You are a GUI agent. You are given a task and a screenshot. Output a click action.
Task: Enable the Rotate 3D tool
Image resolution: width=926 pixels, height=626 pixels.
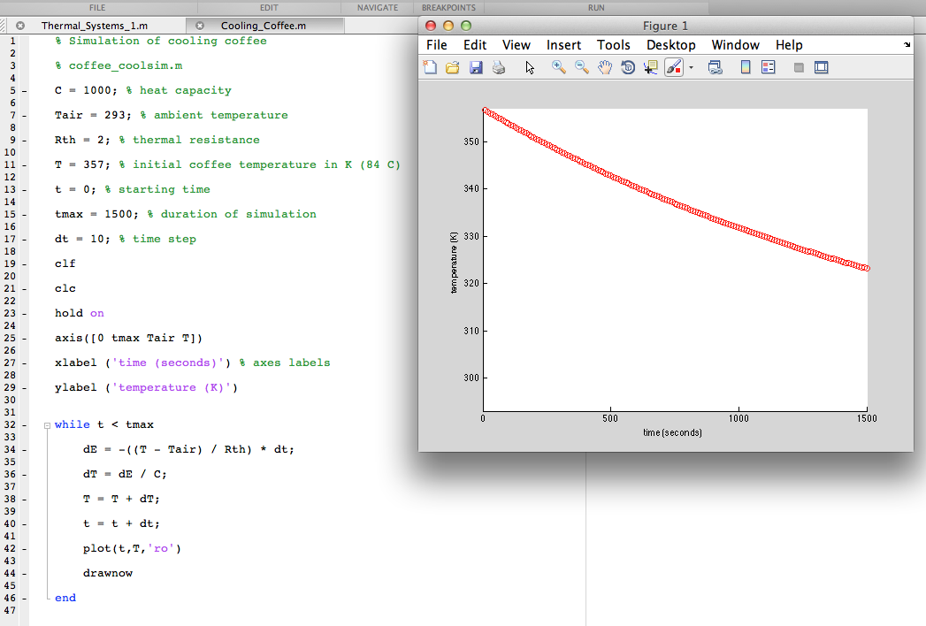tap(628, 66)
